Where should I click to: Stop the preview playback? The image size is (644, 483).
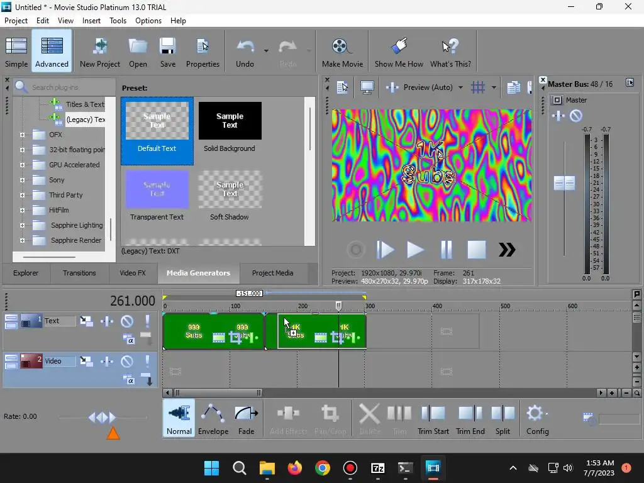[x=477, y=250]
